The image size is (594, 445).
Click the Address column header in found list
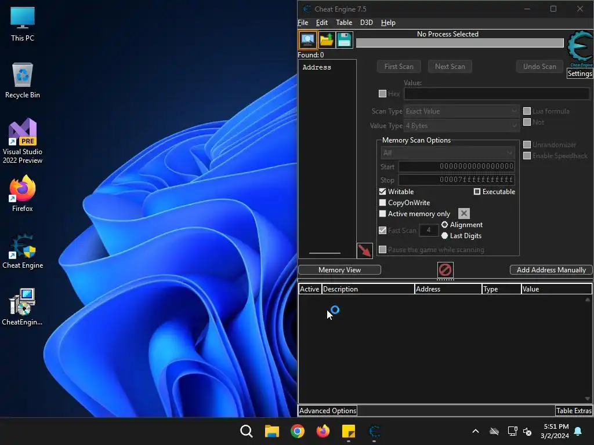tap(327, 67)
